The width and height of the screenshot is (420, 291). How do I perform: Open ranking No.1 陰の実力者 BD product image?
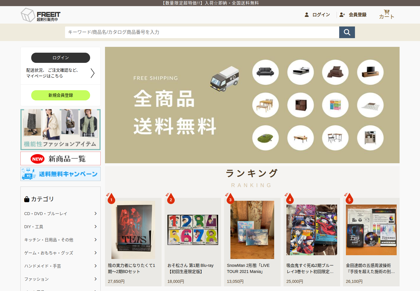[x=133, y=230]
